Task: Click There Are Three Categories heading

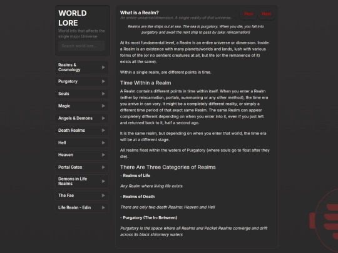Action: 168,167
